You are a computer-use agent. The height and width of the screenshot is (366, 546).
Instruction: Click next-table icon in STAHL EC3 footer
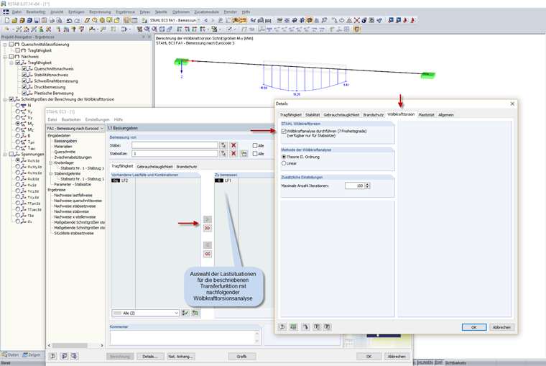[74, 356]
